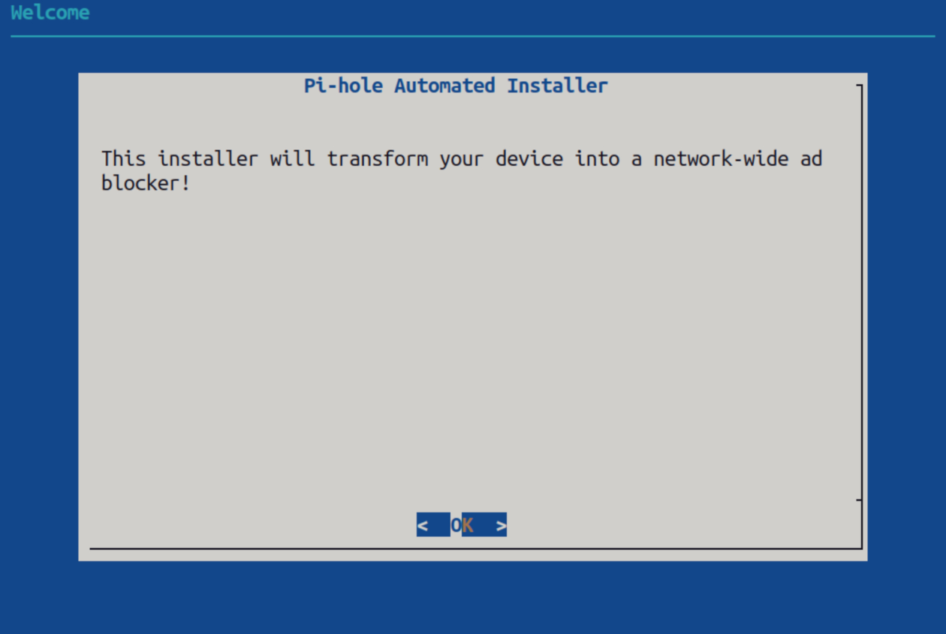
Task: Click the word device in the message
Action: (529, 159)
